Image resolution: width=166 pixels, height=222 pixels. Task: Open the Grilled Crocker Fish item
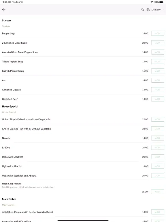pos(27,129)
